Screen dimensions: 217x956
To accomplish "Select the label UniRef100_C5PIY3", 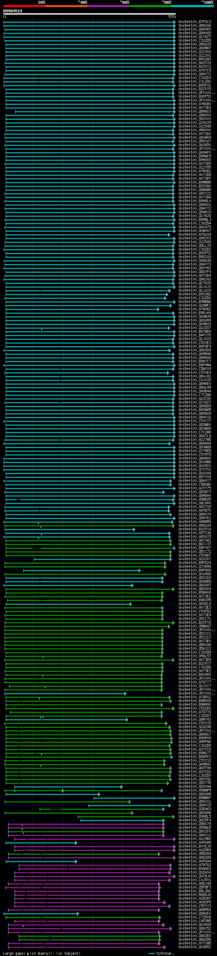I will click(x=194, y=906).
